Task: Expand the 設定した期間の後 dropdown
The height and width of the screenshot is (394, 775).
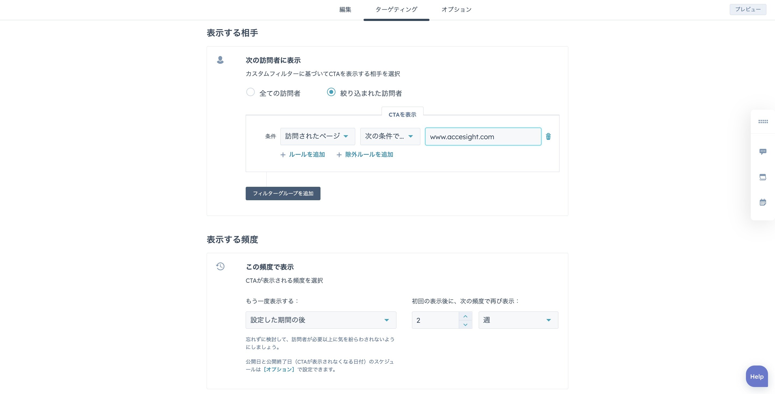Action: [321, 320]
